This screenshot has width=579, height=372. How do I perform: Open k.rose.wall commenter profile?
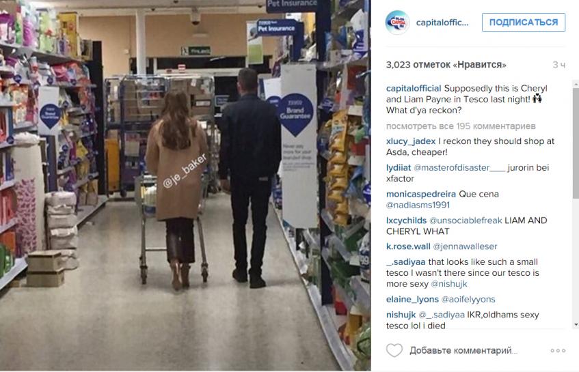408,246
